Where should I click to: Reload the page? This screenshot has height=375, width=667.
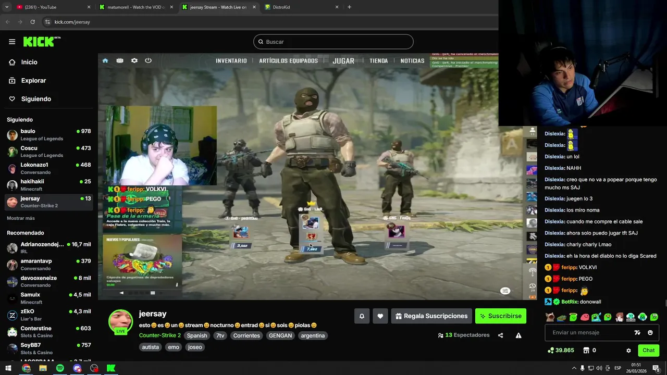tap(32, 22)
